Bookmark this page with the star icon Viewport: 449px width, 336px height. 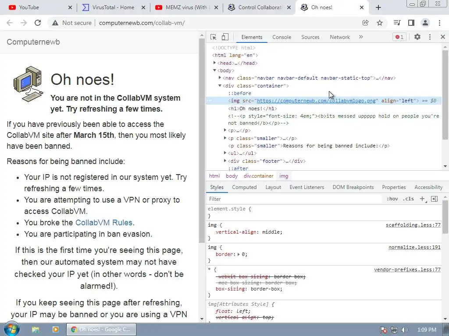tap(380, 23)
